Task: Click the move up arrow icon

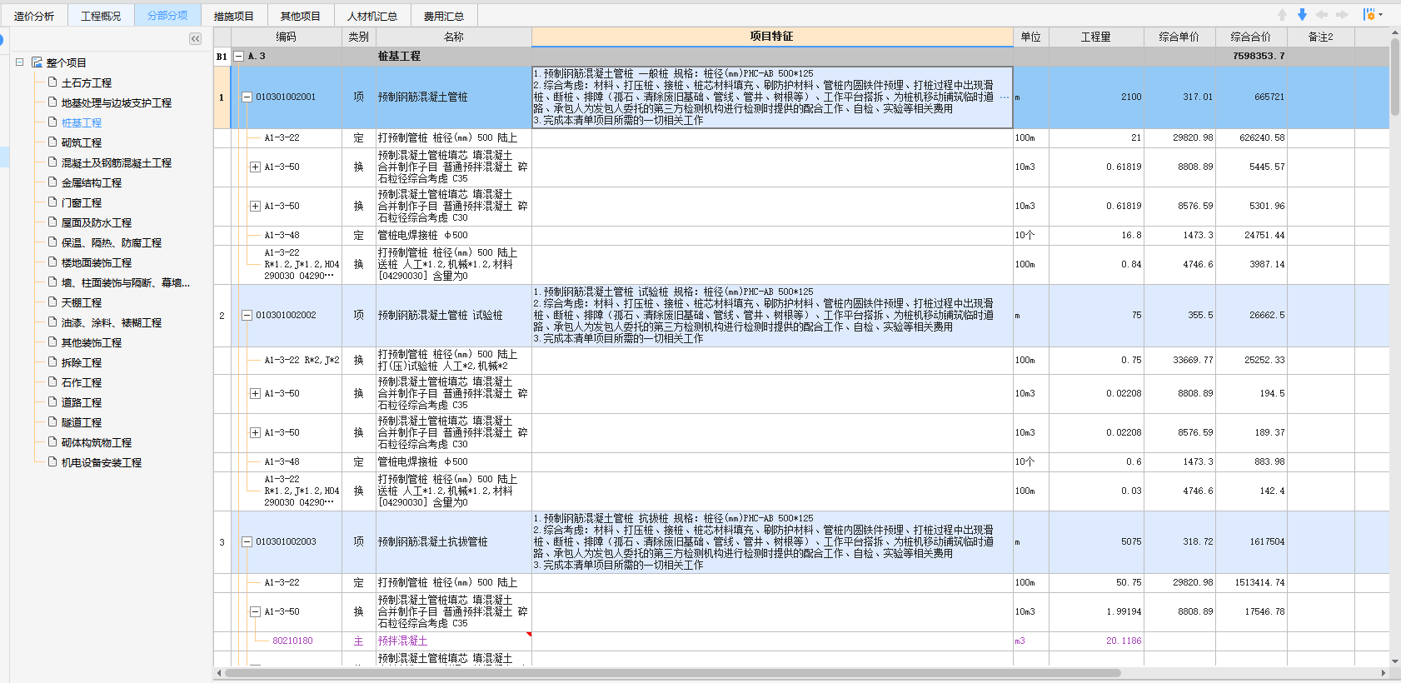Action: pos(1282,15)
